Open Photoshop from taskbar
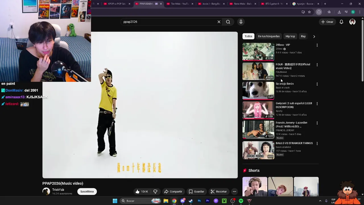 199,201
